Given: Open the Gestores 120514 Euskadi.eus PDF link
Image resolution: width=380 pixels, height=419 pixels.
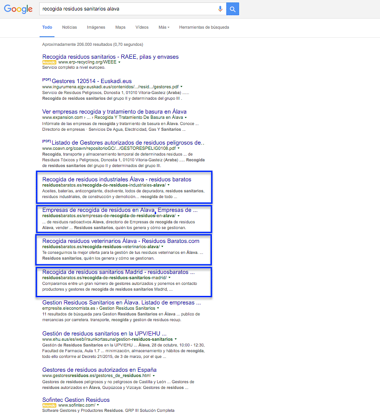Looking at the screenshot, I should (x=91, y=81).
